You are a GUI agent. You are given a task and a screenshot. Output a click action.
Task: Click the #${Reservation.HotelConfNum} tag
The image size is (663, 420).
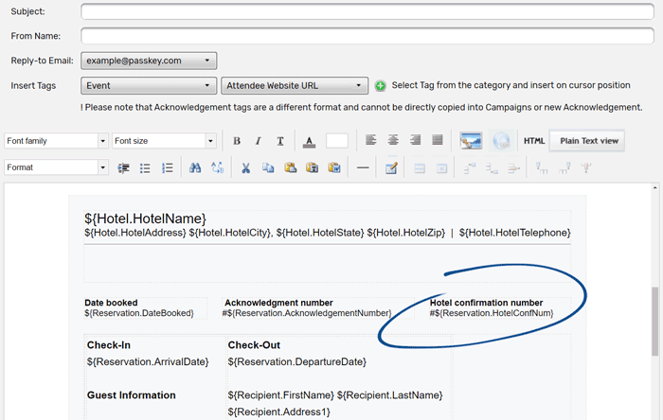click(492, 313)
